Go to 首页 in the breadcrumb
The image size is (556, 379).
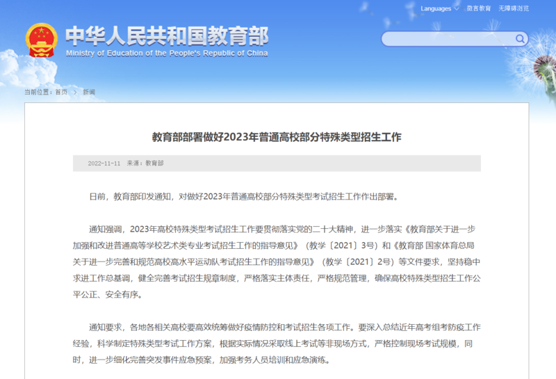coord(61,92)
